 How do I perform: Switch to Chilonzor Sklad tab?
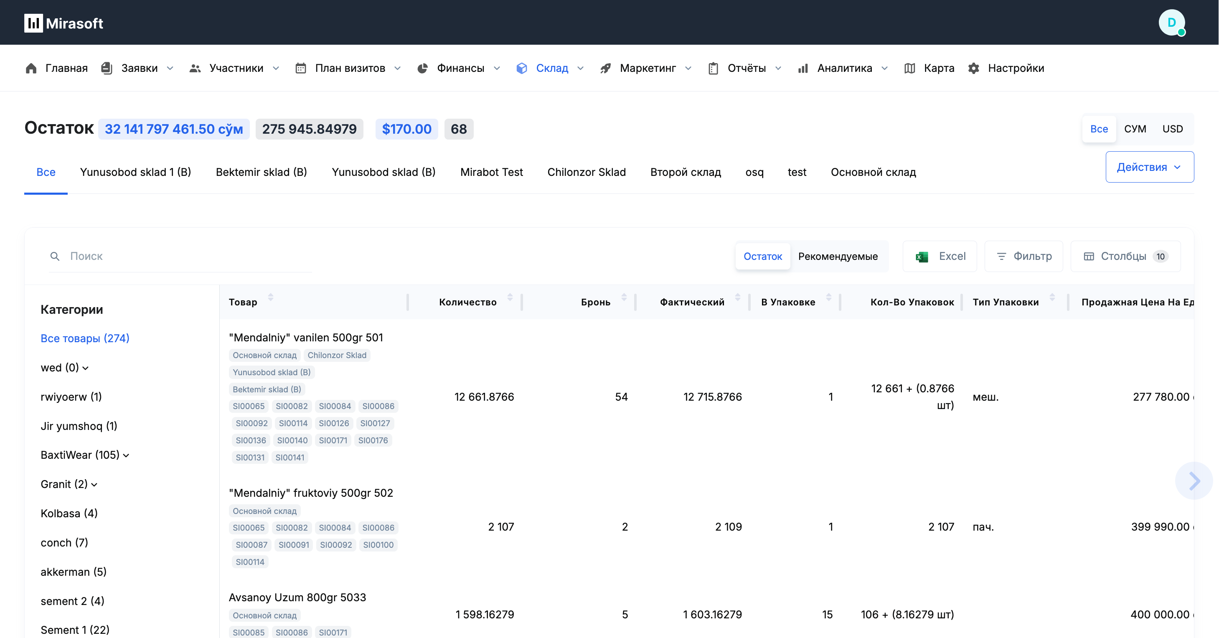(586, 172)
